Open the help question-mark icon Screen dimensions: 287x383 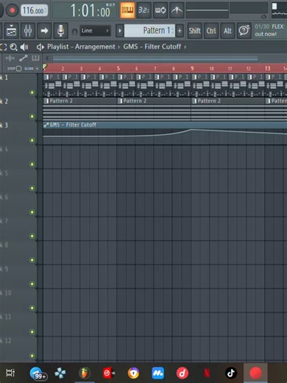click(x=244, y=31)
